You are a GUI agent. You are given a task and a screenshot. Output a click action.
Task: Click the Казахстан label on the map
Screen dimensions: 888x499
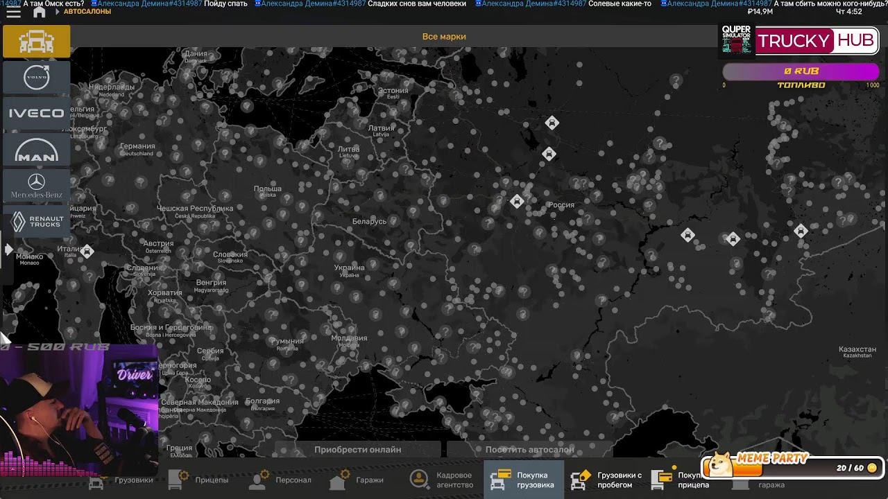(x=857, y=349)
